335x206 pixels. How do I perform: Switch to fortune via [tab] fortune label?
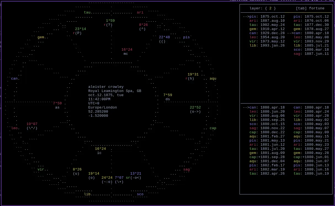310,8
